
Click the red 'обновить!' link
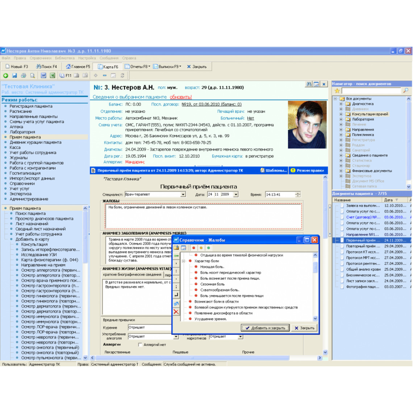click(x=181, y=97)
